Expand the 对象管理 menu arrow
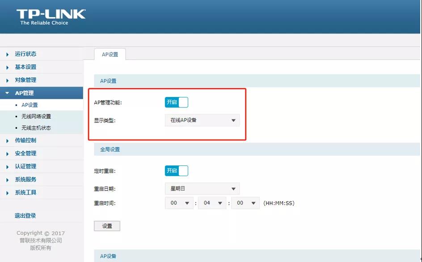Image resolution: width=422 pixels, height=262 pixels. (x=8, y=80)
